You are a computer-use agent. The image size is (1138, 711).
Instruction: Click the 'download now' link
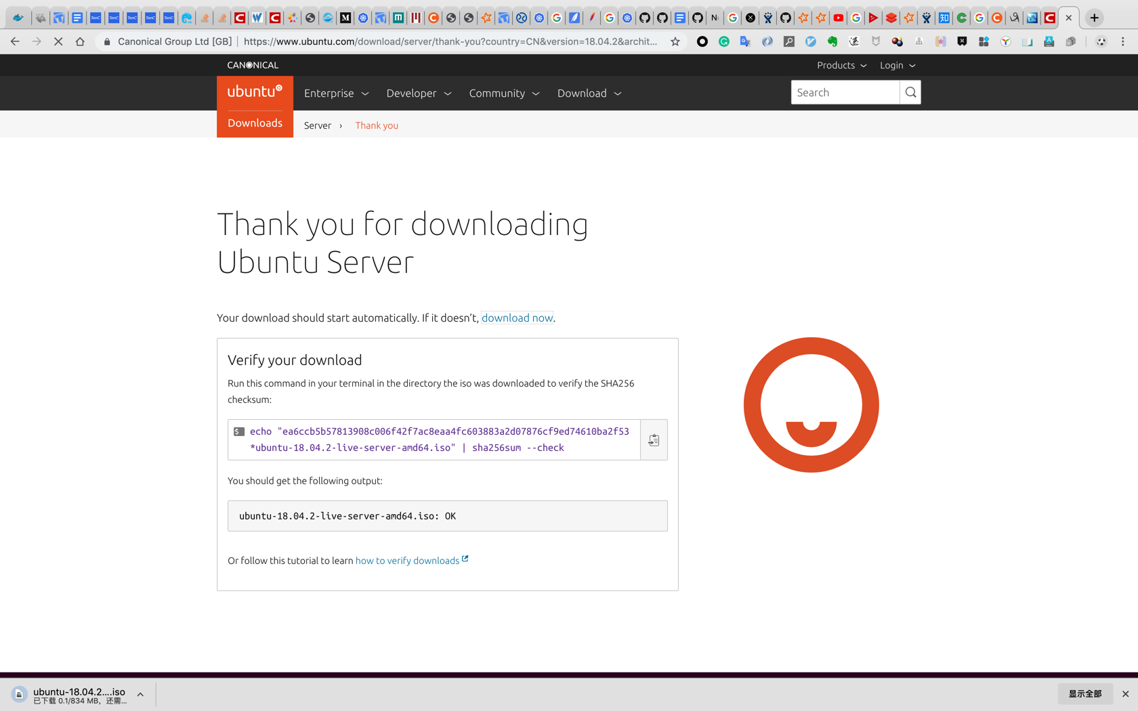click(x=517, y=318)
